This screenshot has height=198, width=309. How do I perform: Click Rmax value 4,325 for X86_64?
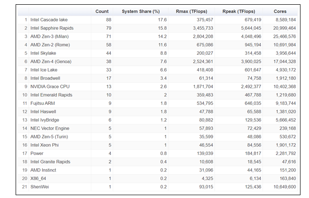tap(207, 179)
